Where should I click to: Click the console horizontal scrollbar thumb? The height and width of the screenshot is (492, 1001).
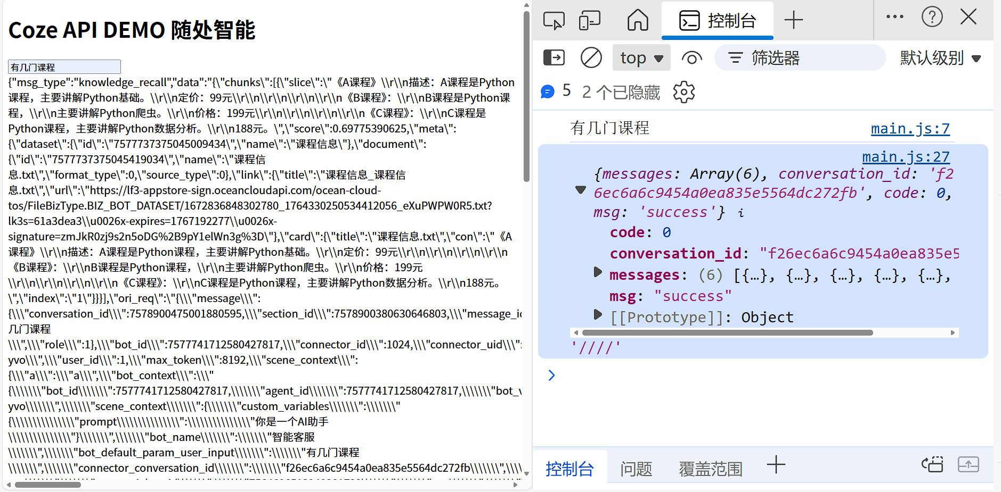pyautogui.click(x=727, y=332)
